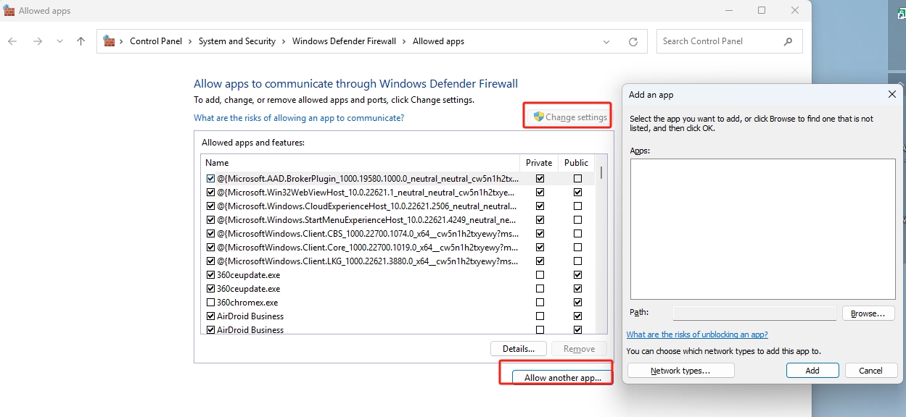This screenshot has height=417, width=906.
Task: Click the Path field in Add an app
Action: 754,313
